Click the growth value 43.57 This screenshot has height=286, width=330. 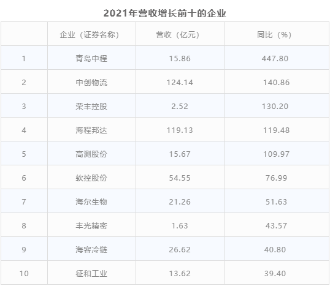[x=277, y=226]
